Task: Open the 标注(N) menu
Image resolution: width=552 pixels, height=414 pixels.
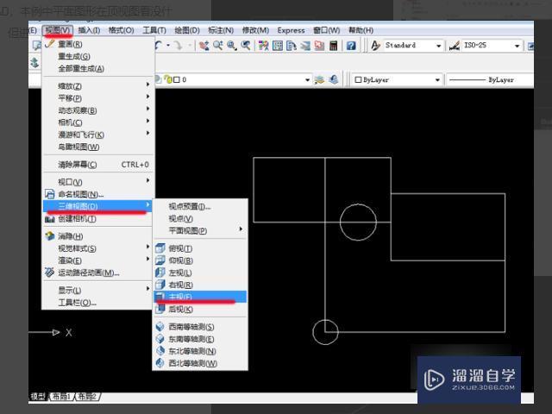Action: point(221,30)
